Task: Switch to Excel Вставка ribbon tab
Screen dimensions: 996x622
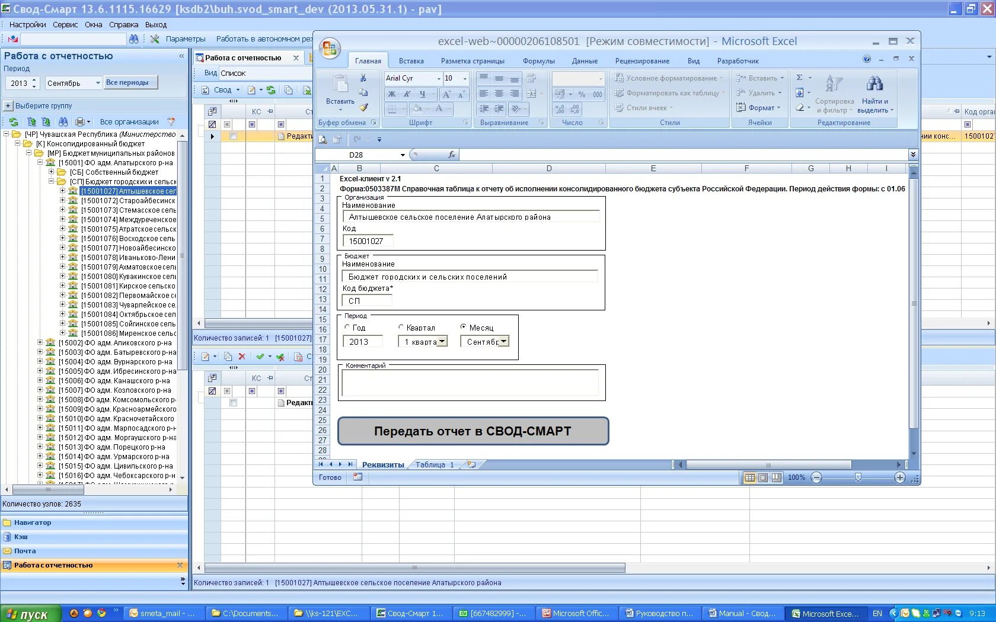Action: [x=411, y=61]
